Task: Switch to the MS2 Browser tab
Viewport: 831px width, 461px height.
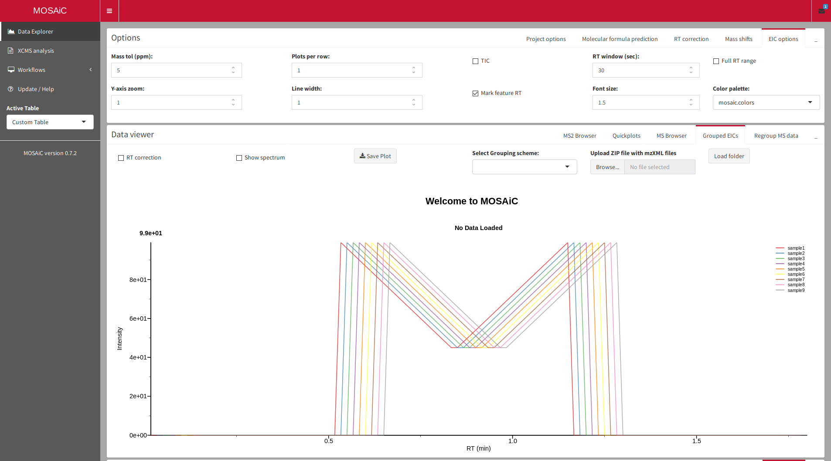Action: 579,136
